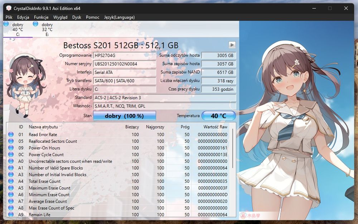The height and width of the screenshot is (224, 358).
Task: Click the Oprogramowanie field HPS2704G
Action: click(x=125, y=55)
